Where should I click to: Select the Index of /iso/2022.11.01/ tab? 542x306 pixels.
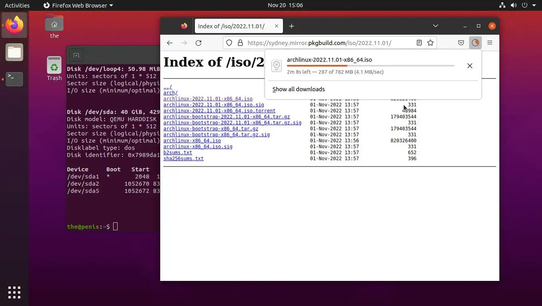239,26
